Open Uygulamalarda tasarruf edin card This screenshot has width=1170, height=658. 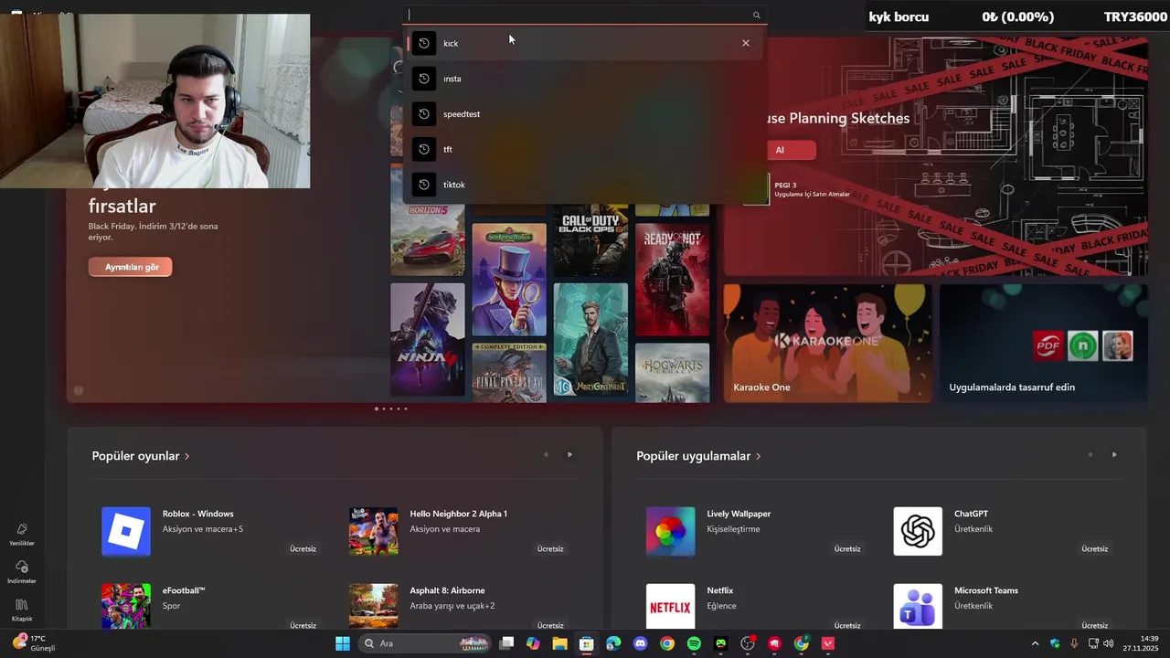tap(1044, 343)
